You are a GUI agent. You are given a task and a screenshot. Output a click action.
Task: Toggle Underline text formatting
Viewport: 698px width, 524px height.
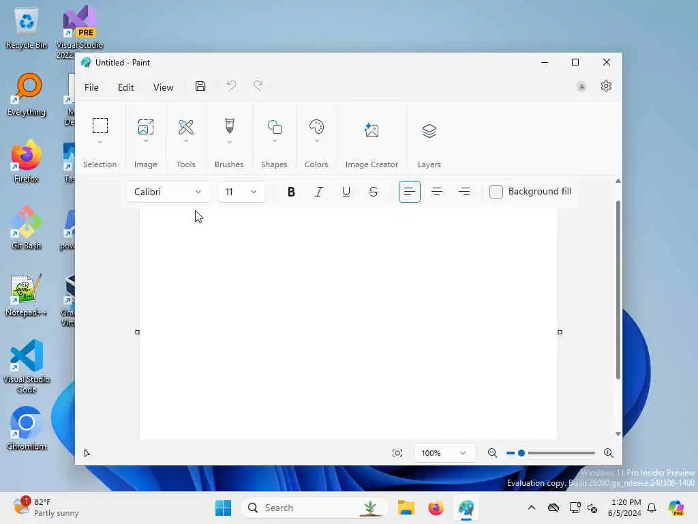(x=346, y=192)
